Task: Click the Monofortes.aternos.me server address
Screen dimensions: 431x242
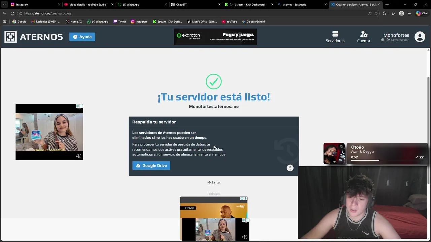Action: click(x=214, y=106)
